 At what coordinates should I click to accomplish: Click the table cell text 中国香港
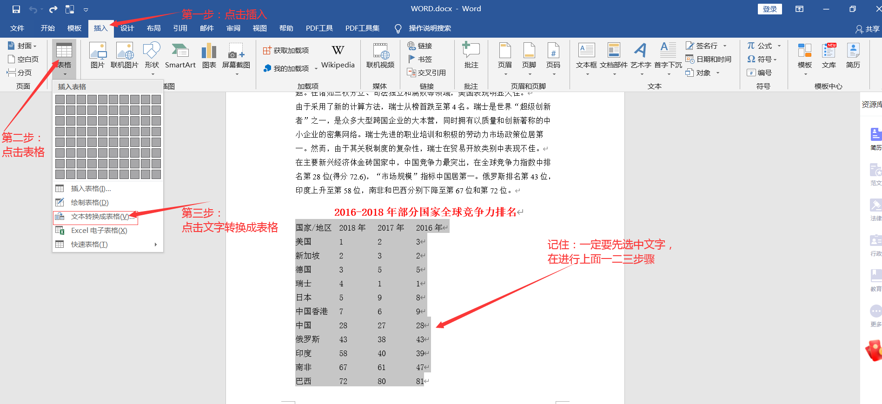coord(312,311)
